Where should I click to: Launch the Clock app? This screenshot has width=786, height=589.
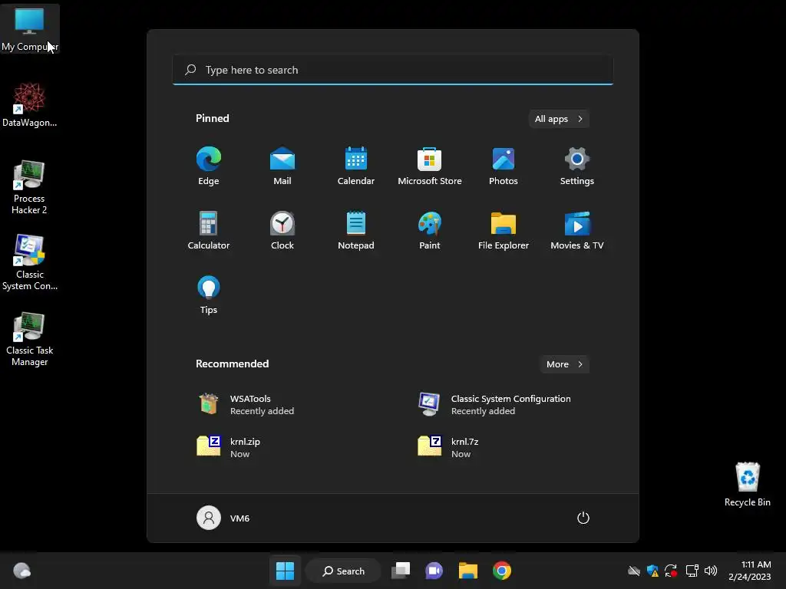click(x=282, y=230)
